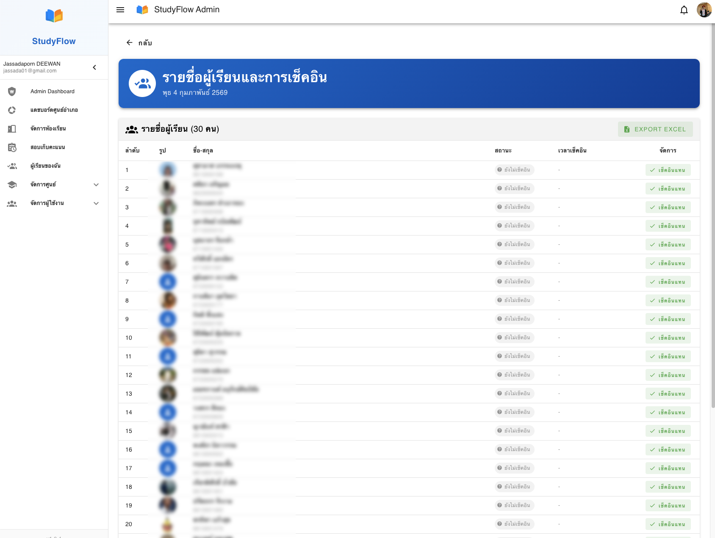Open Admin Dashboard menu item
This screenshot has width=715, height=538.
pyautogui.click(x=52, y=92)
